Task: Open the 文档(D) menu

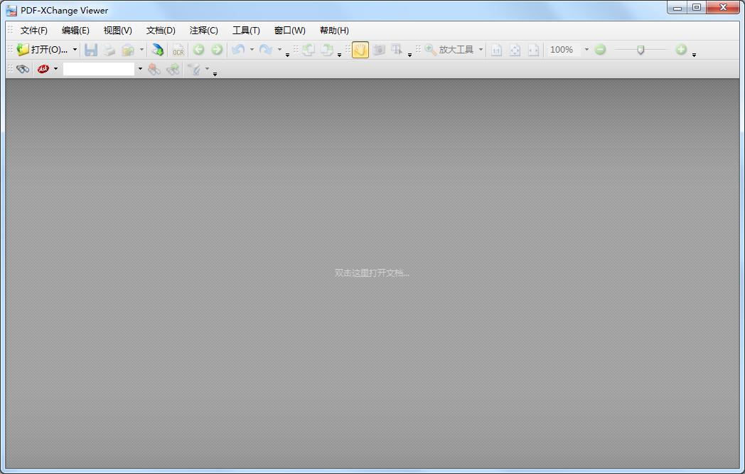Action: [x=161, y=31]
